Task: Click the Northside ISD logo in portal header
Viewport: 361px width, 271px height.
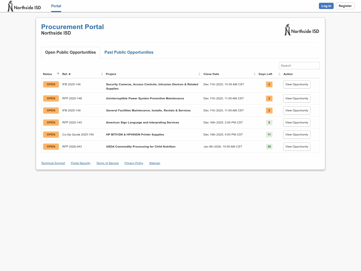Action: [x=302, y=30]
